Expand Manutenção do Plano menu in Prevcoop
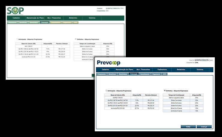 tap(125, 70)
